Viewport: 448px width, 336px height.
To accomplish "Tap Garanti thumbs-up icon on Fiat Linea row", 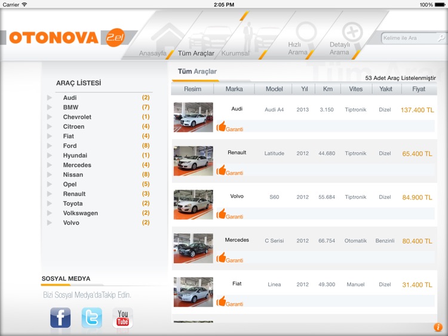I will [x=221, y=301].
